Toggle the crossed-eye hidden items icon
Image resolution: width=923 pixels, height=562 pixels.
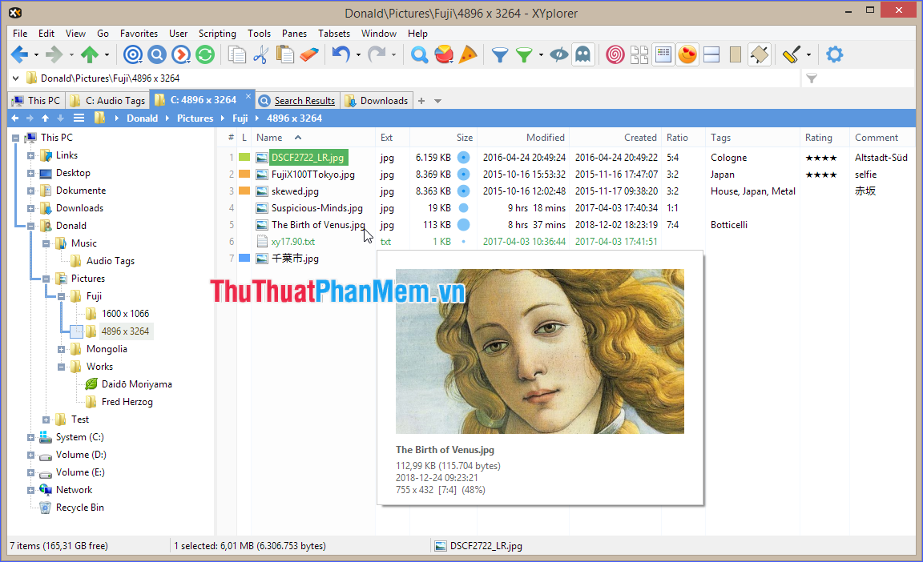(558, 54)
